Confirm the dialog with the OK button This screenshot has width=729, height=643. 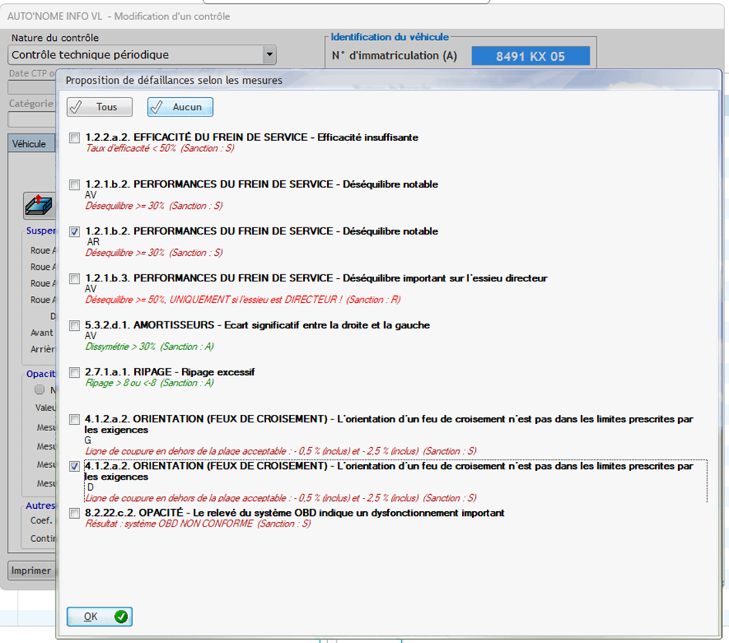(99, 616)
